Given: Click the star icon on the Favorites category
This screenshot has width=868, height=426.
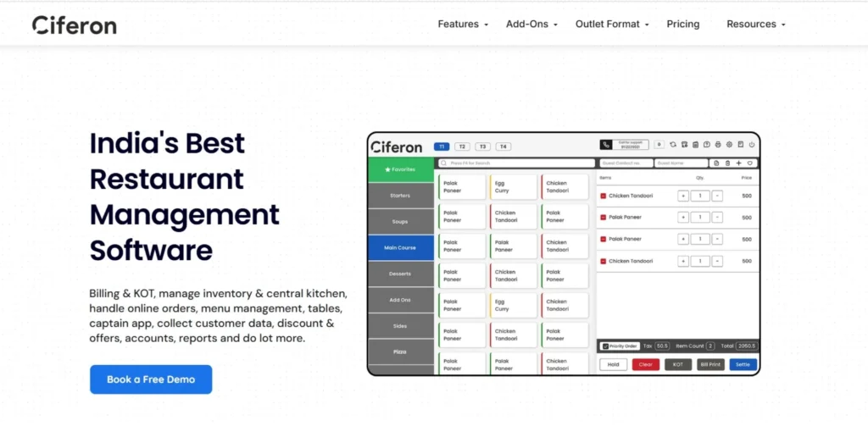Looking at the screenshot, I should [387, 170].
